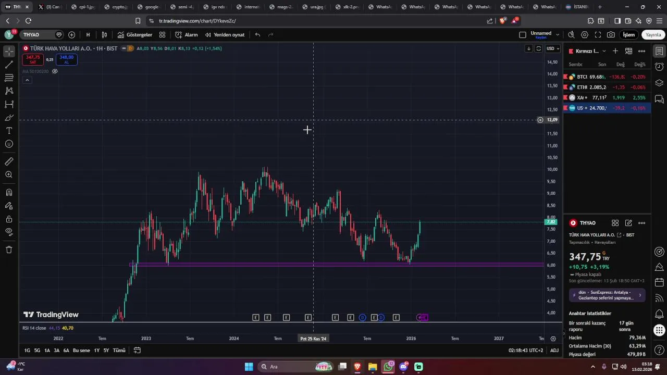Viewport: 667px width, 375px height.
Task: Add a symbol to compare with plus
Action: click(71, 35)
